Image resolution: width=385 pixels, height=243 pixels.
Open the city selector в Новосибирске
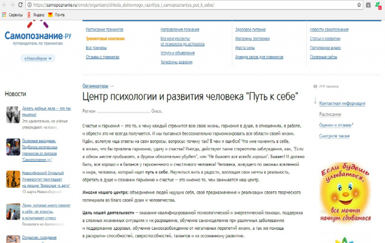(x=38, y=58)
